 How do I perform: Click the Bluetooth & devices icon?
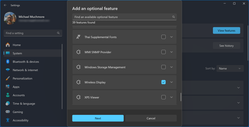pyautogui.click(x=8, y=62)
